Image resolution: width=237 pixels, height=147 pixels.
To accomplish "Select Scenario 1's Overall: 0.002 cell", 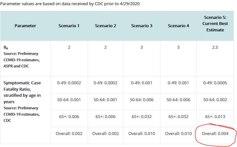I will 69,134.
